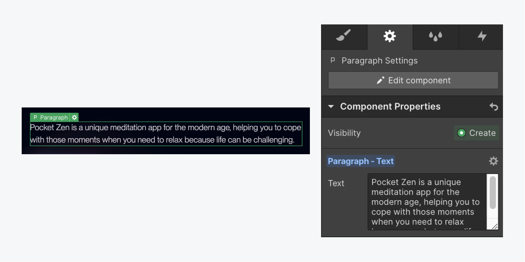Viewport: 525px width, 262px height.
Task: Open the Interactions lightning bolt tab
Action: (x=482, y=36)
